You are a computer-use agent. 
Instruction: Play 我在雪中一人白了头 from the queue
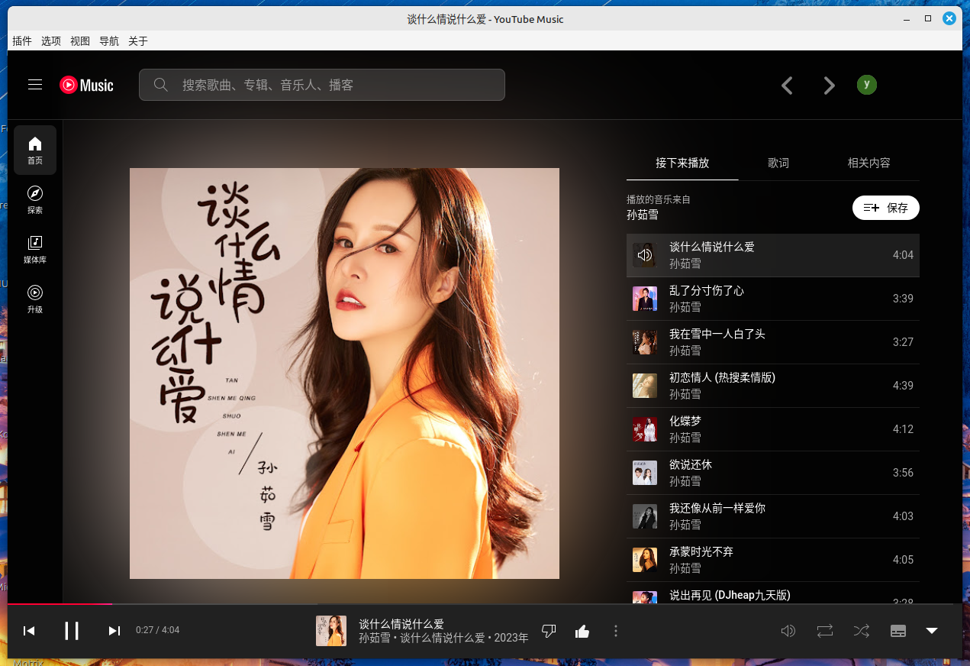(x=773, y=342)
